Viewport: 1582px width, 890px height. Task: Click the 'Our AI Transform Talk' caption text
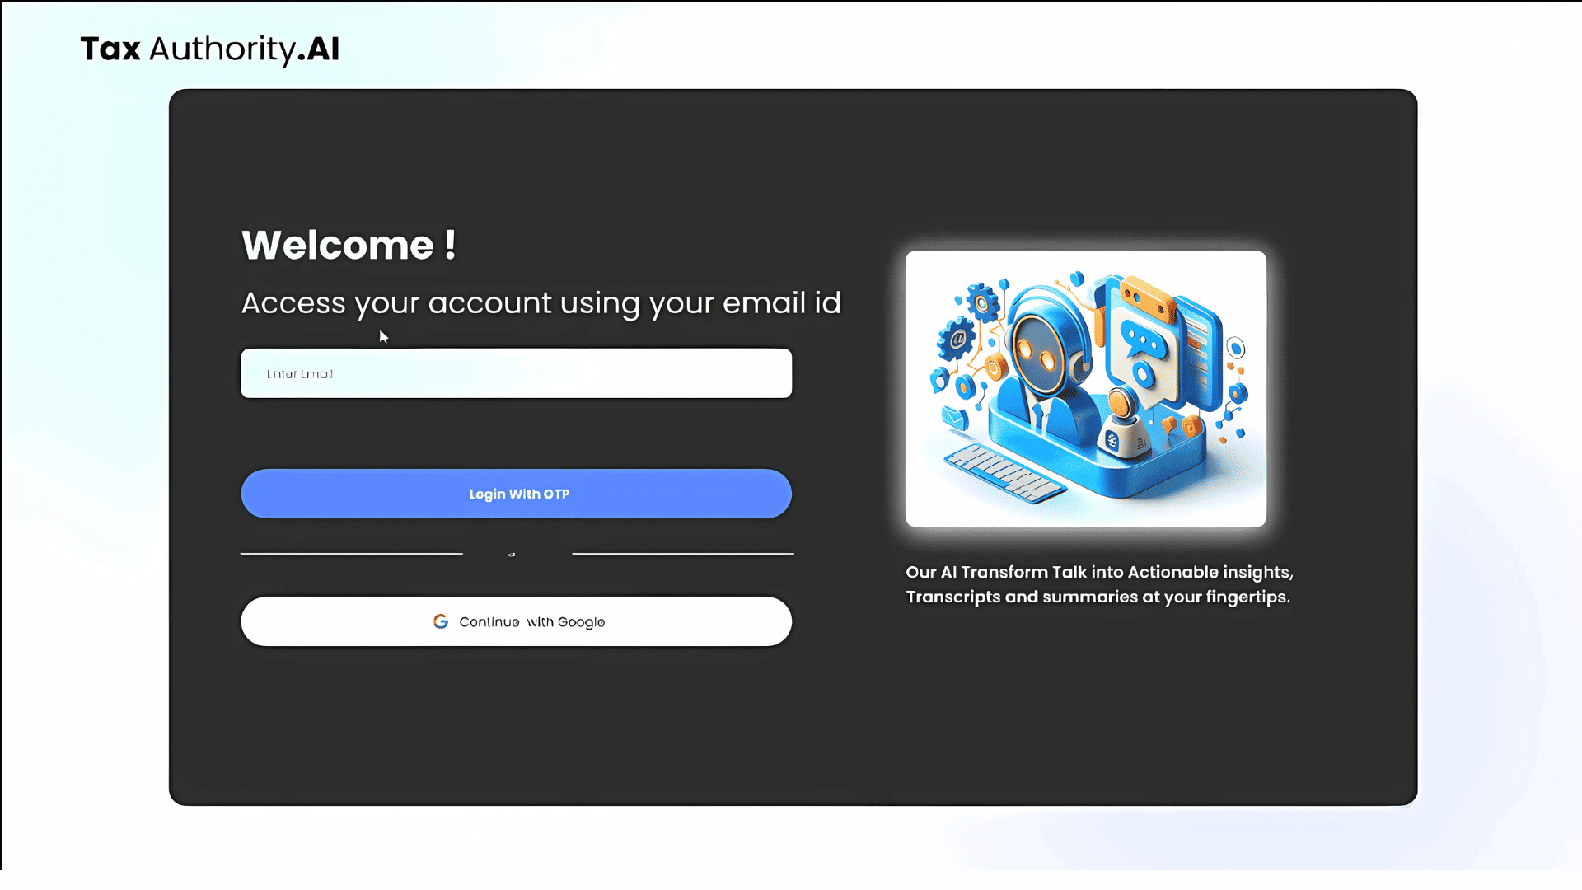[x=1099, y=584]
